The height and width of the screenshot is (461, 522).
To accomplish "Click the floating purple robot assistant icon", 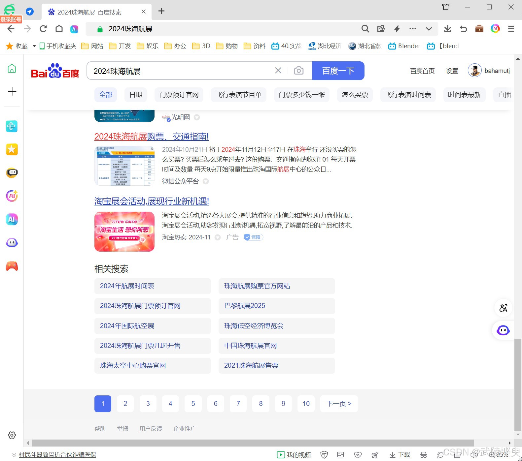I will 503,330.
